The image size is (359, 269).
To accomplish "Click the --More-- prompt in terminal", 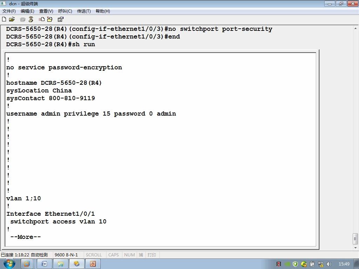I will [26, 237].
